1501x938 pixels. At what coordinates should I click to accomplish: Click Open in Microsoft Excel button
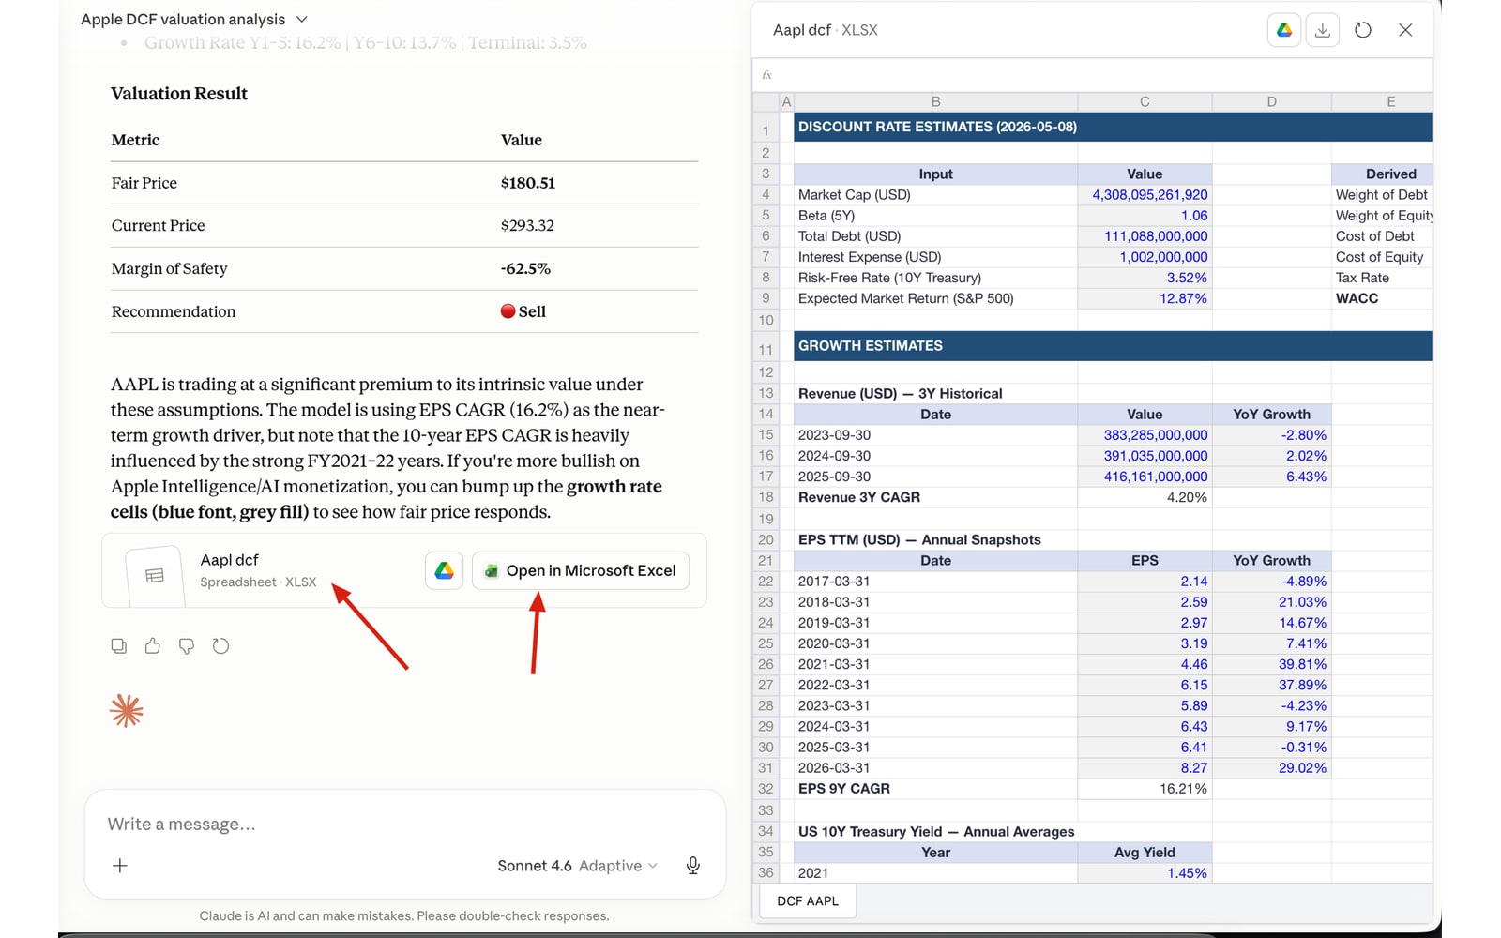[x=581, y=570]
